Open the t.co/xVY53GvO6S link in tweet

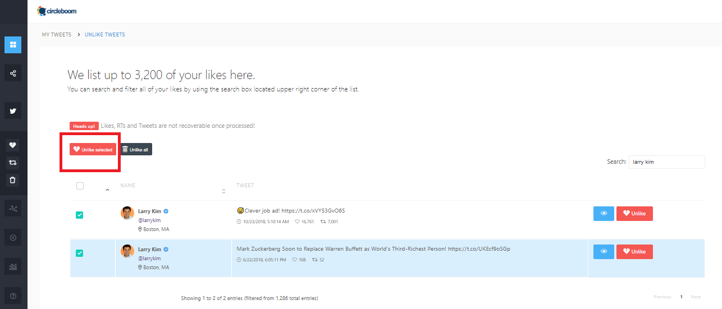point(314,211)
